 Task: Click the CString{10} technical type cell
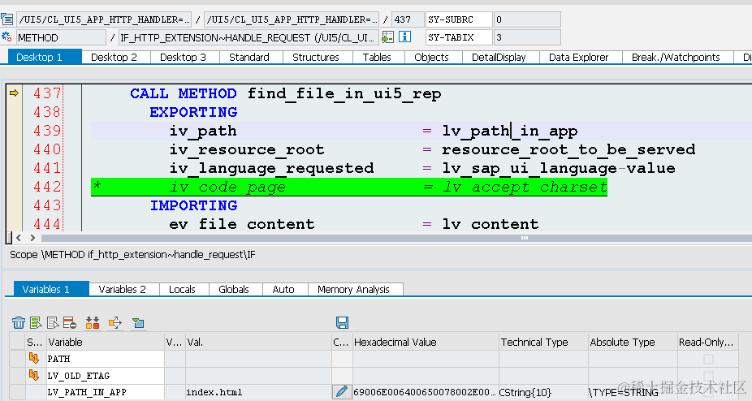543,392
